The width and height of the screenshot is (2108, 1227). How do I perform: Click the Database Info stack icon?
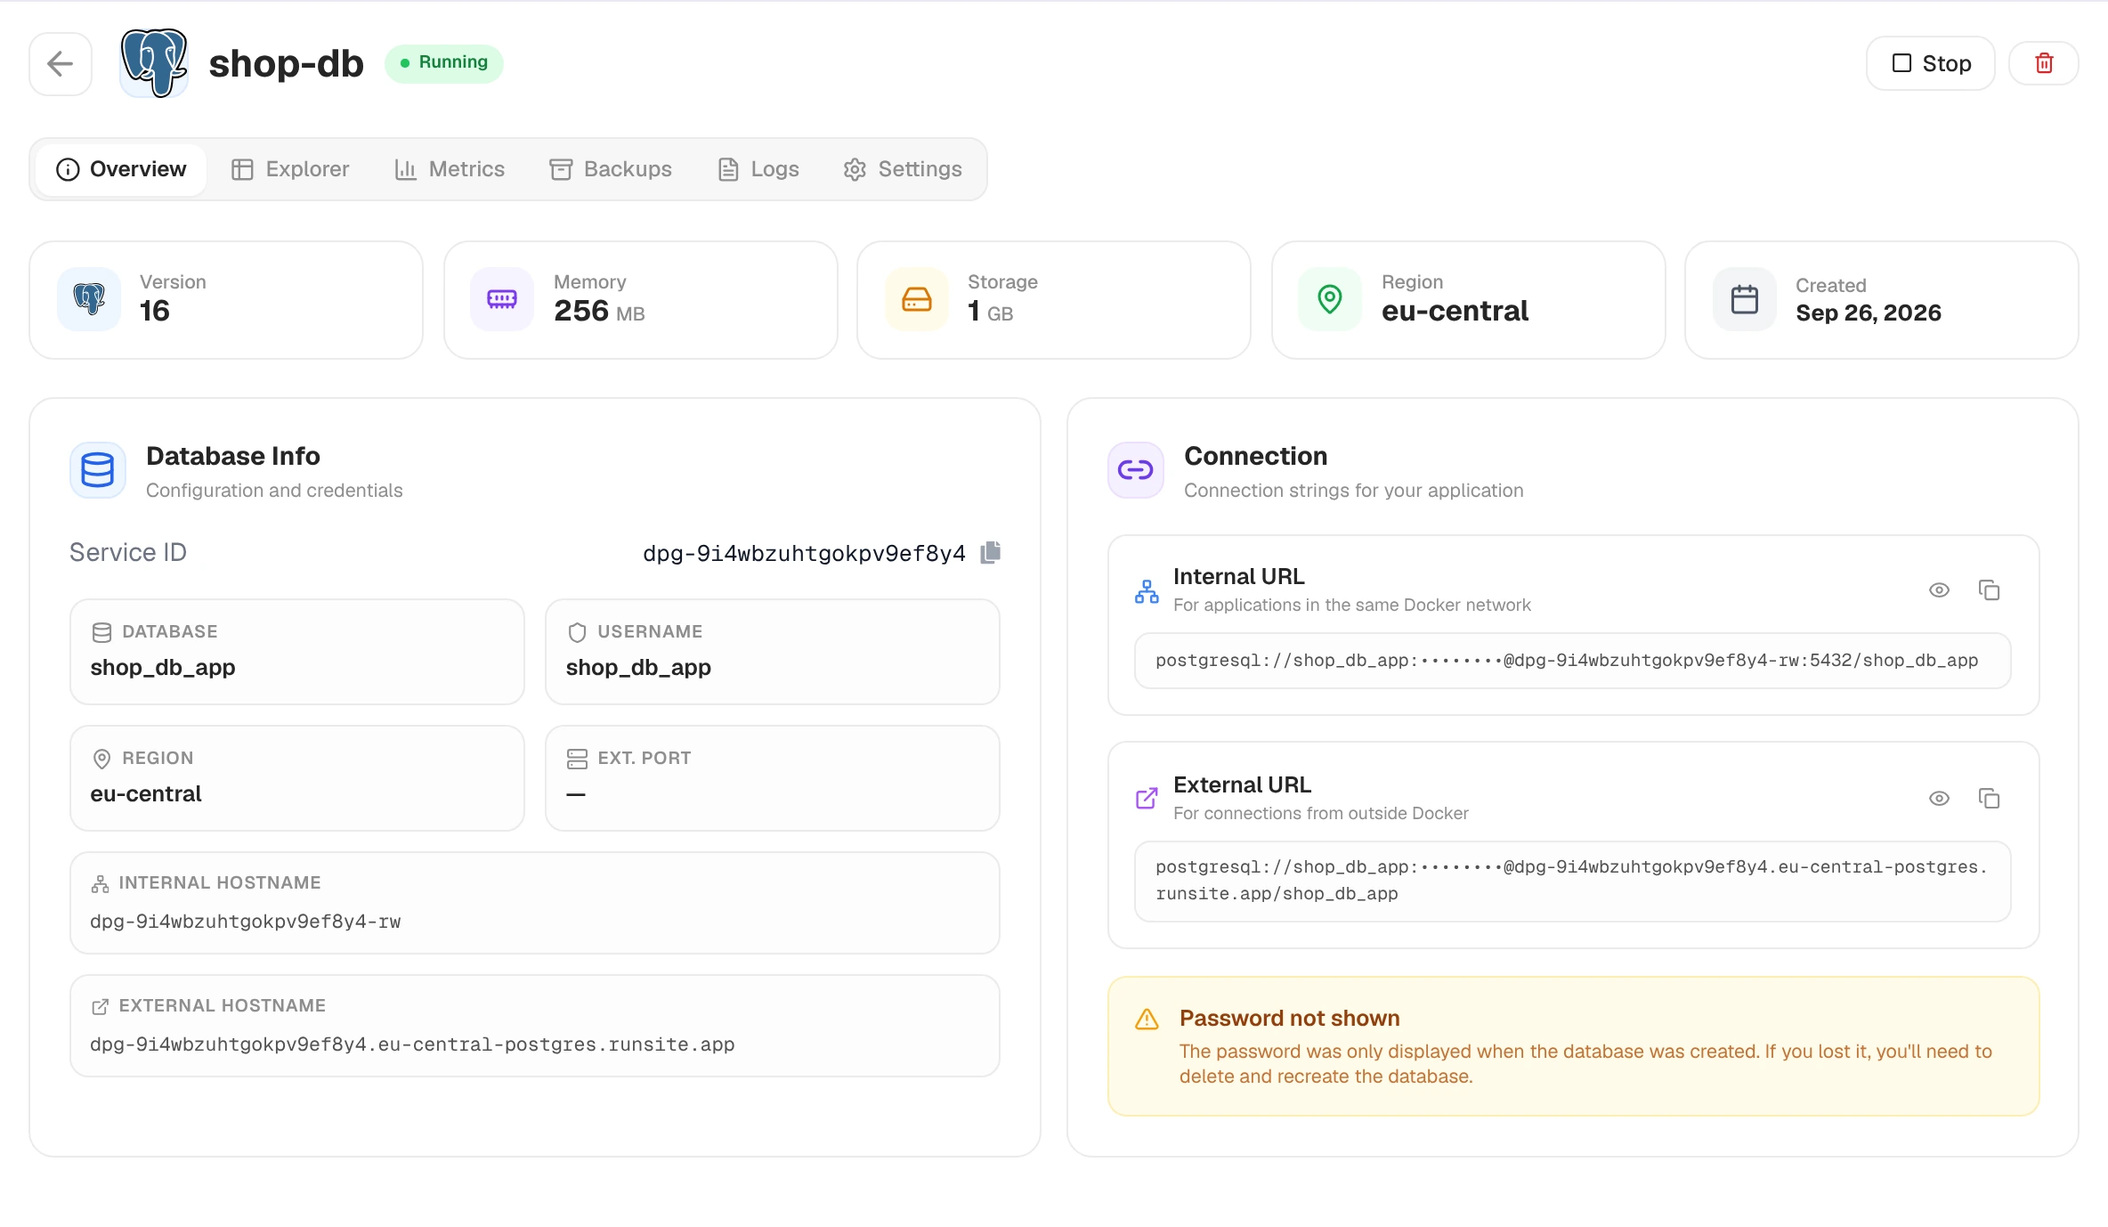[98, 470]
